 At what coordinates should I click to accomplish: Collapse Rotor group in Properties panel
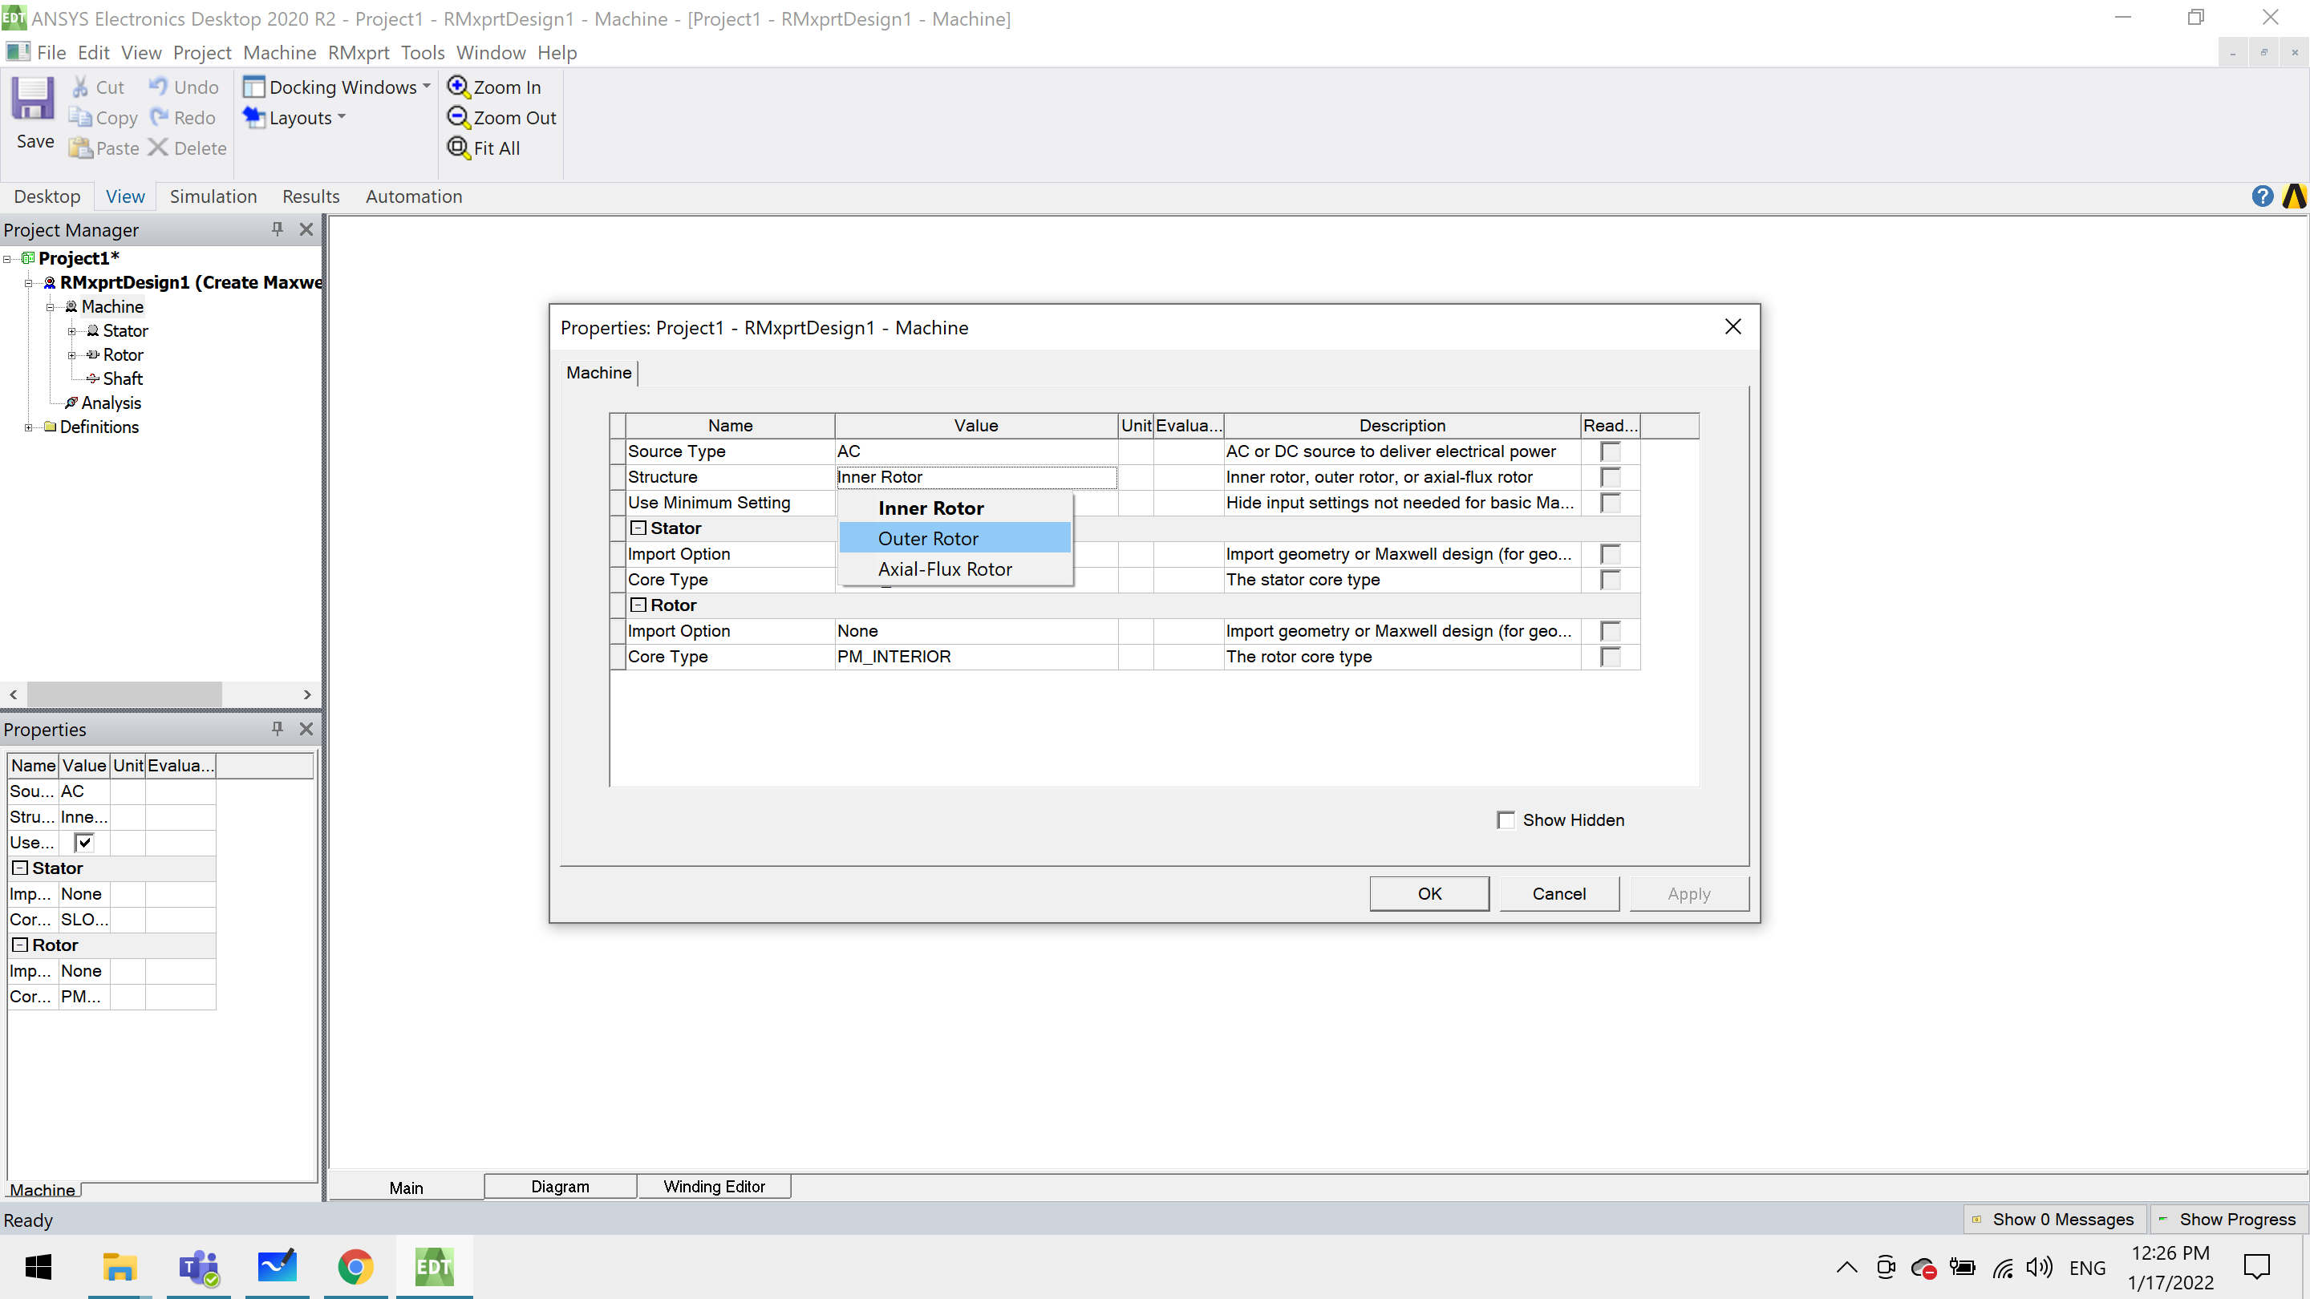(20, 945)
